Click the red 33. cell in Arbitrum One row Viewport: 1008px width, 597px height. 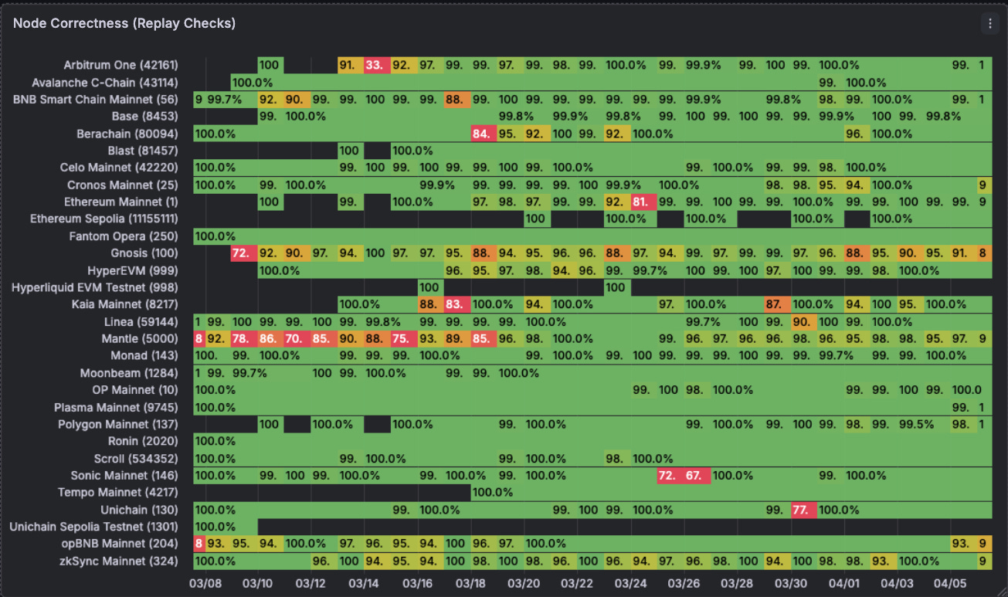(378, 65)
